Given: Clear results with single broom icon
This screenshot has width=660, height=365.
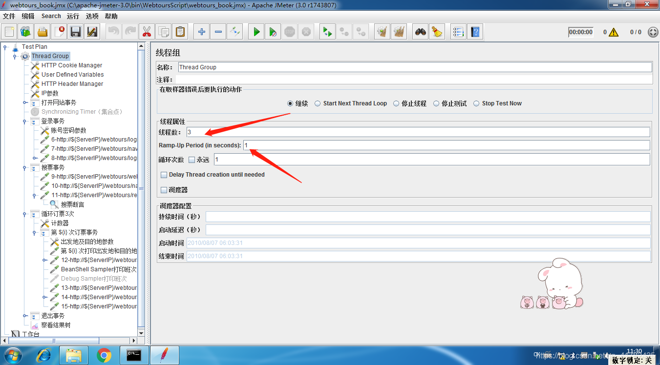Looking at the screenshot, I should [383, 32].
